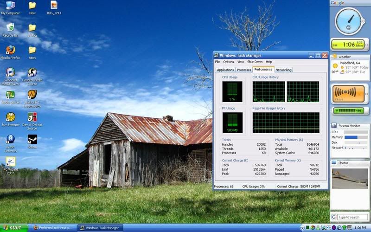Select the Steam desktop icon
Image resolution: width=371 pixels, height=232 pixels.
point(32,139)
